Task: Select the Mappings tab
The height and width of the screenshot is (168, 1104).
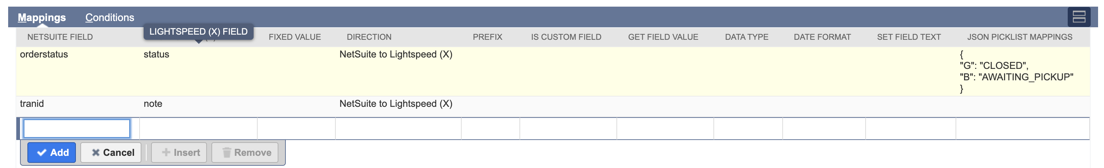Action: click(x=41, y=17)
